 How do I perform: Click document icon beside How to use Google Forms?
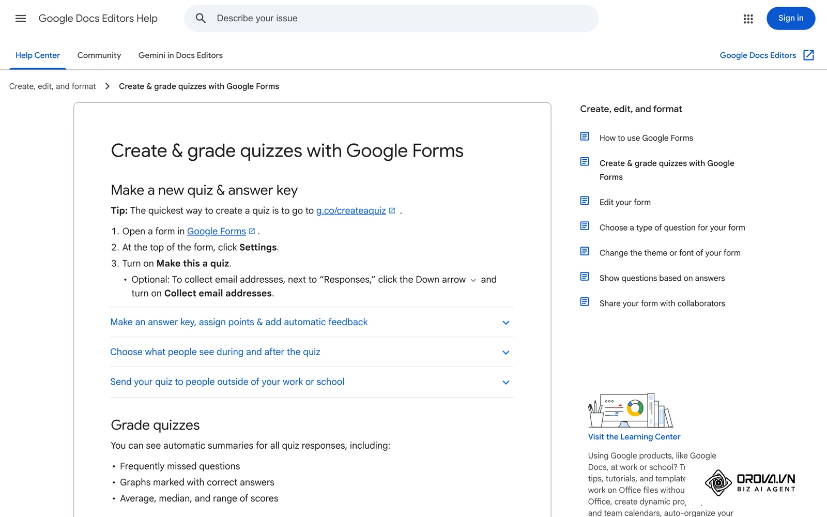[585, 136]
